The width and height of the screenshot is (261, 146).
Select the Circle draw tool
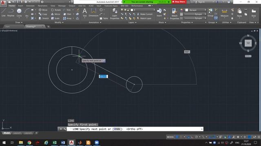(19, 13)
